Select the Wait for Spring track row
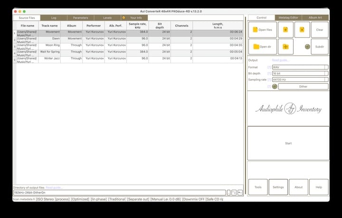This screenshot has height=218, width=342. tap(128, 53)
